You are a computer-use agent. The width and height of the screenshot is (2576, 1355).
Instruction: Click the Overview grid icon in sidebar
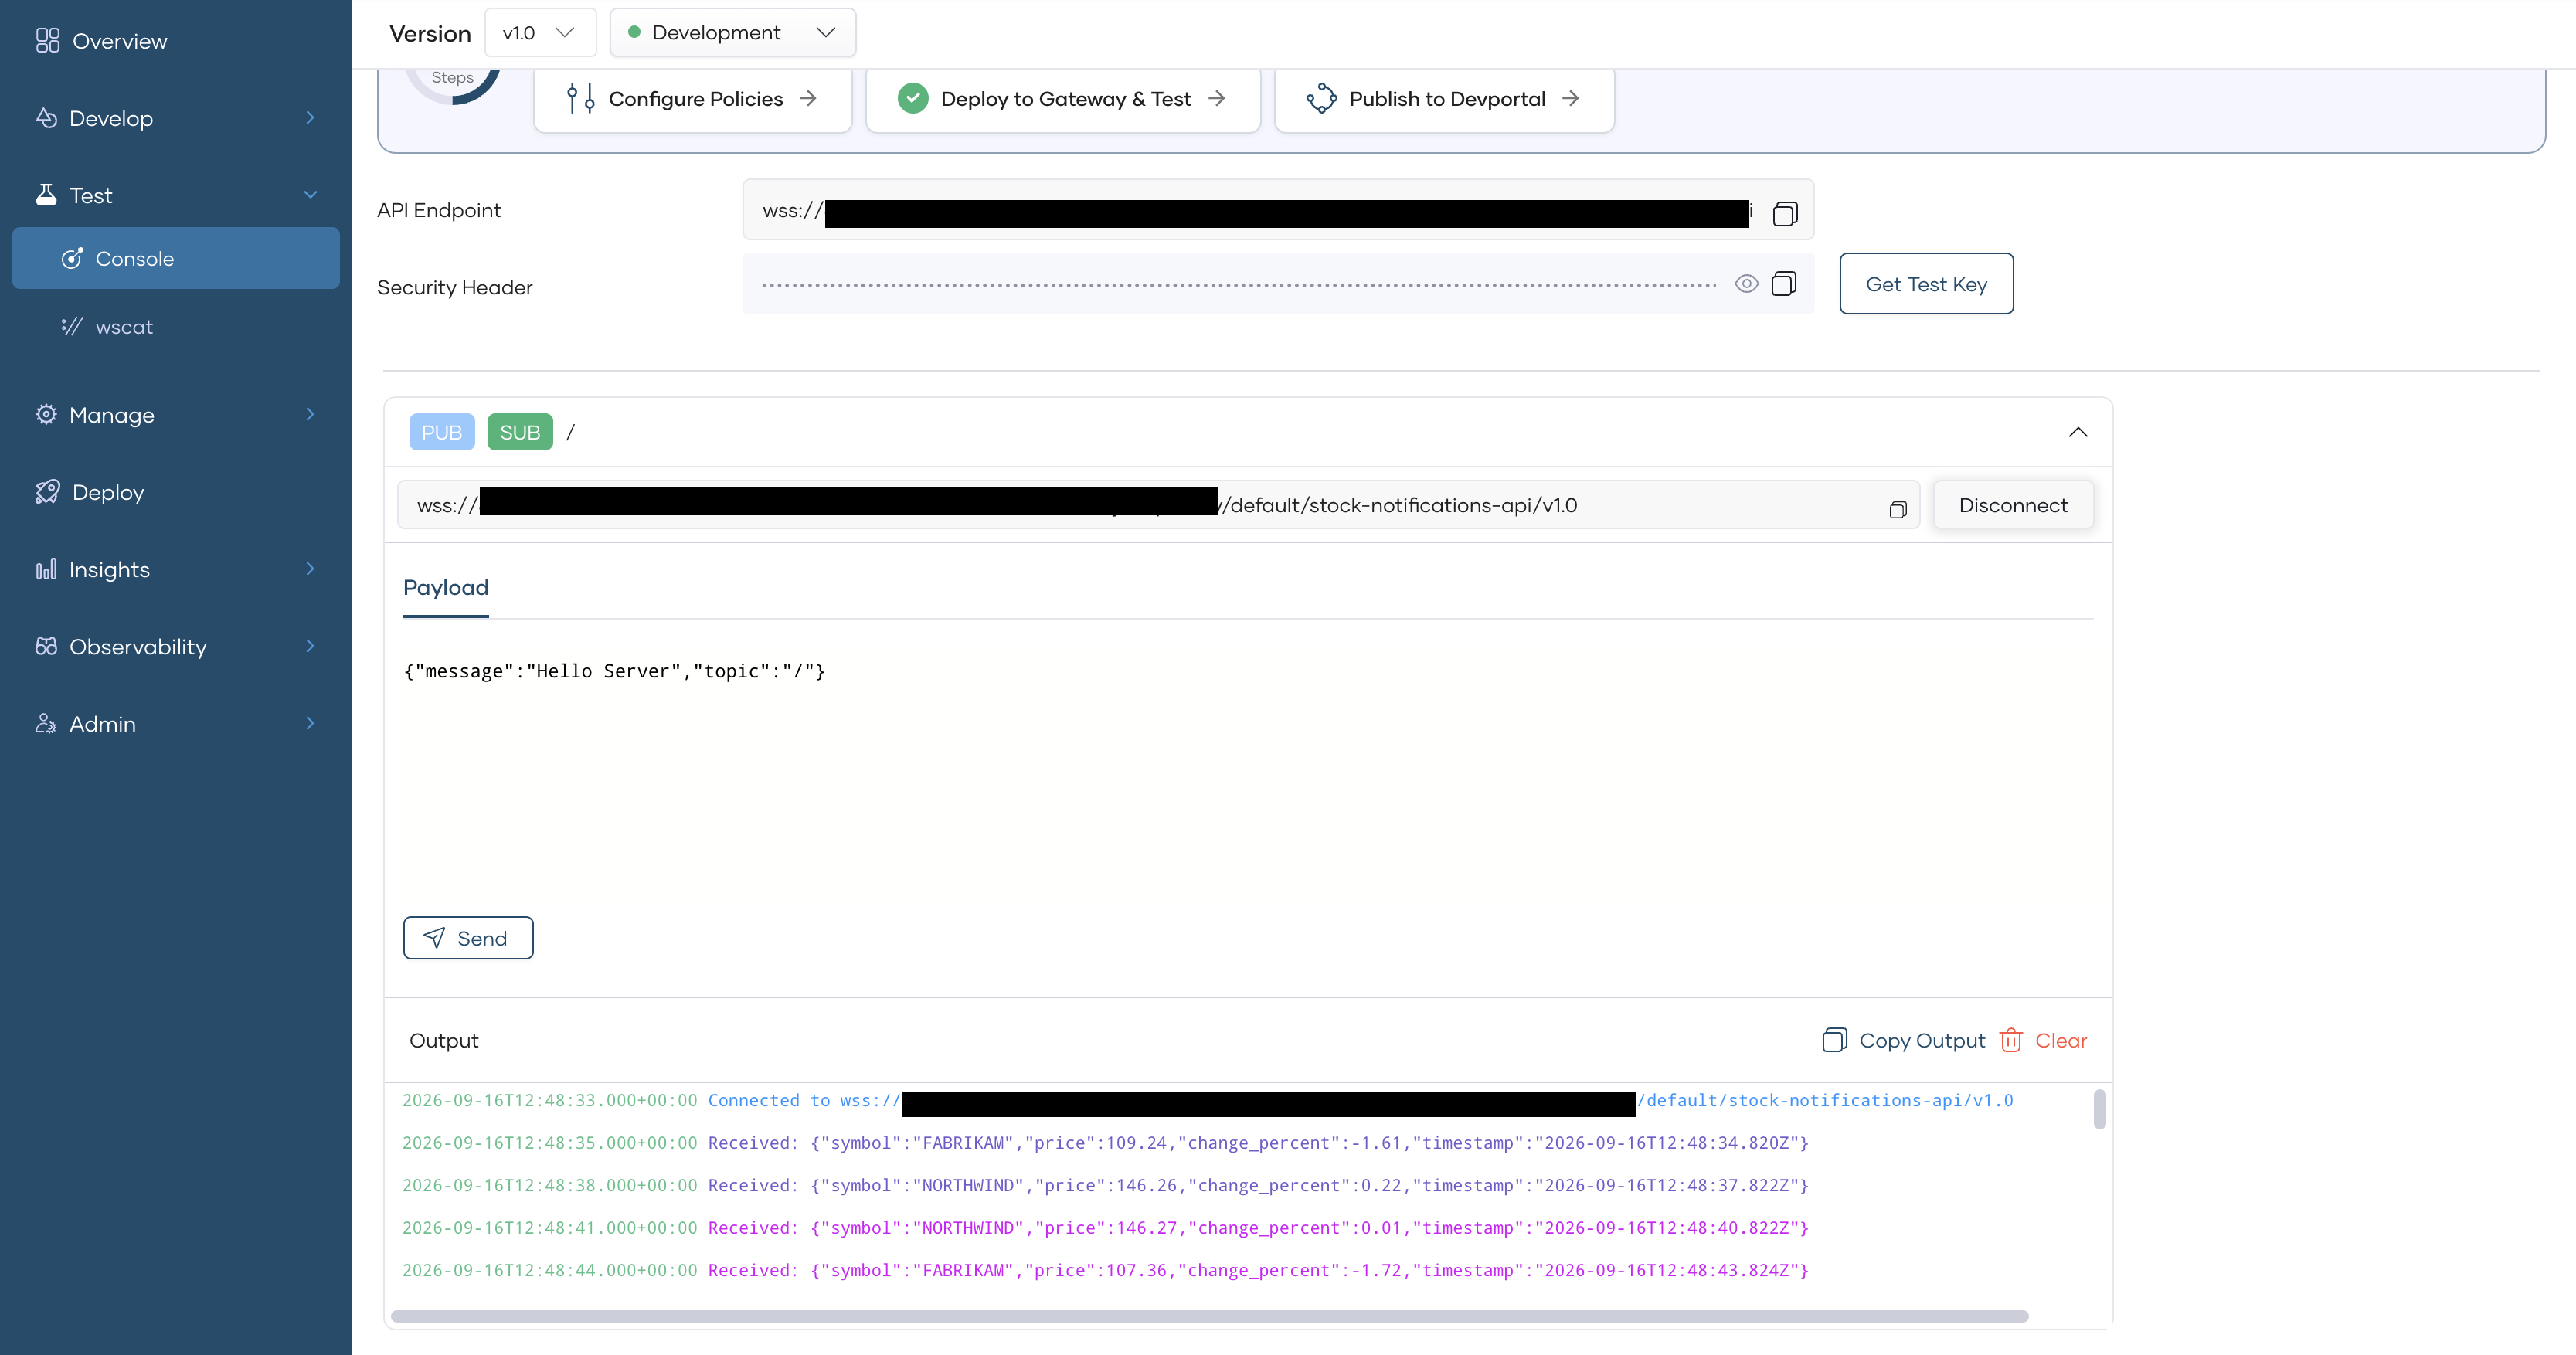[x=47, y=41]
